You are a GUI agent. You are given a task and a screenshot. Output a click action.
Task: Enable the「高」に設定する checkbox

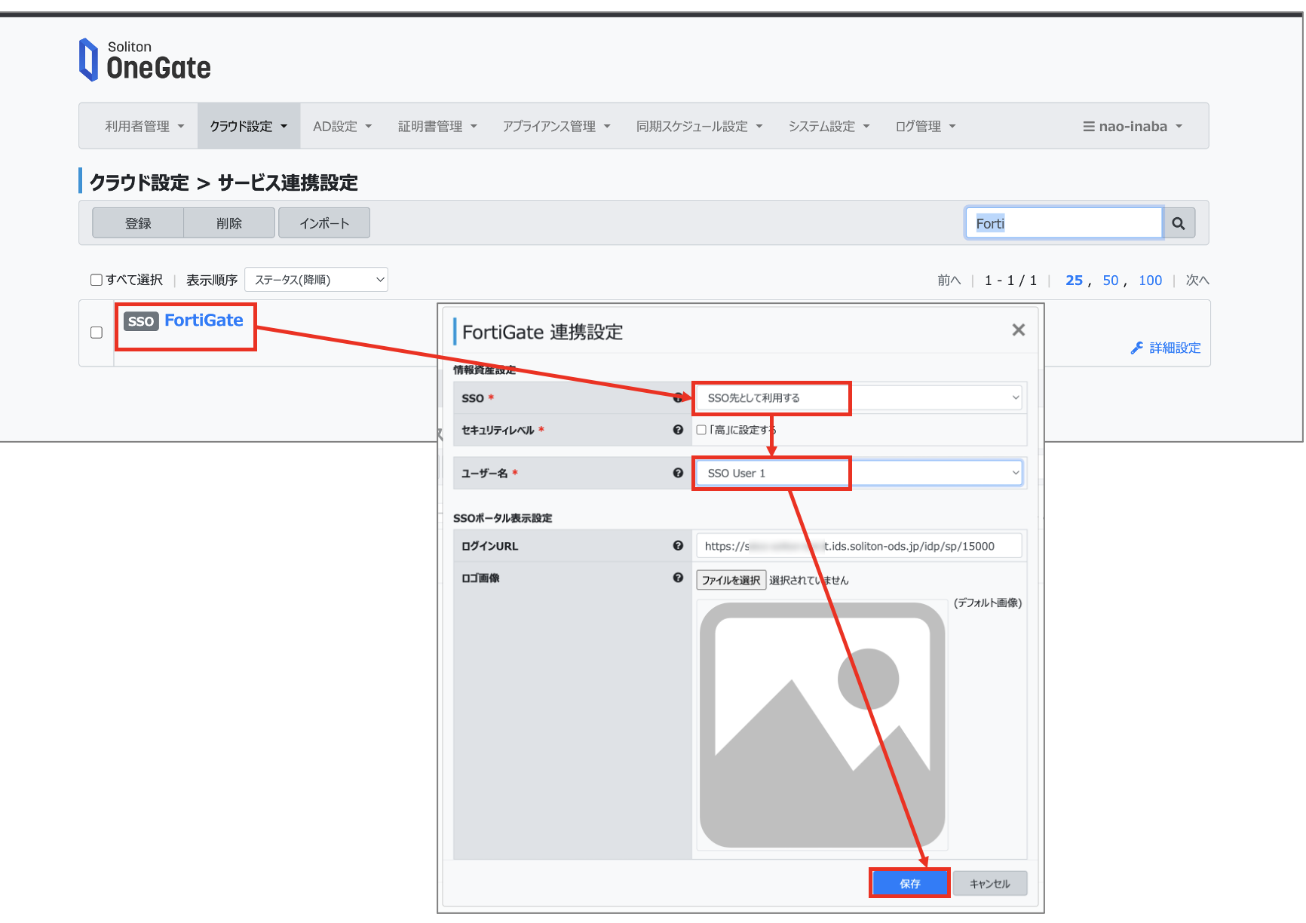coord(701,430)
